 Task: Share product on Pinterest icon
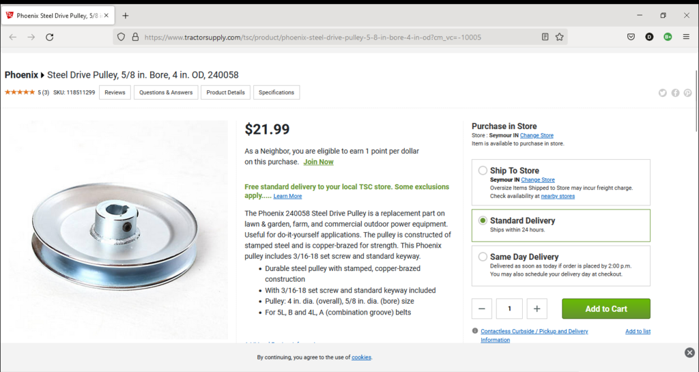[687, 93]
